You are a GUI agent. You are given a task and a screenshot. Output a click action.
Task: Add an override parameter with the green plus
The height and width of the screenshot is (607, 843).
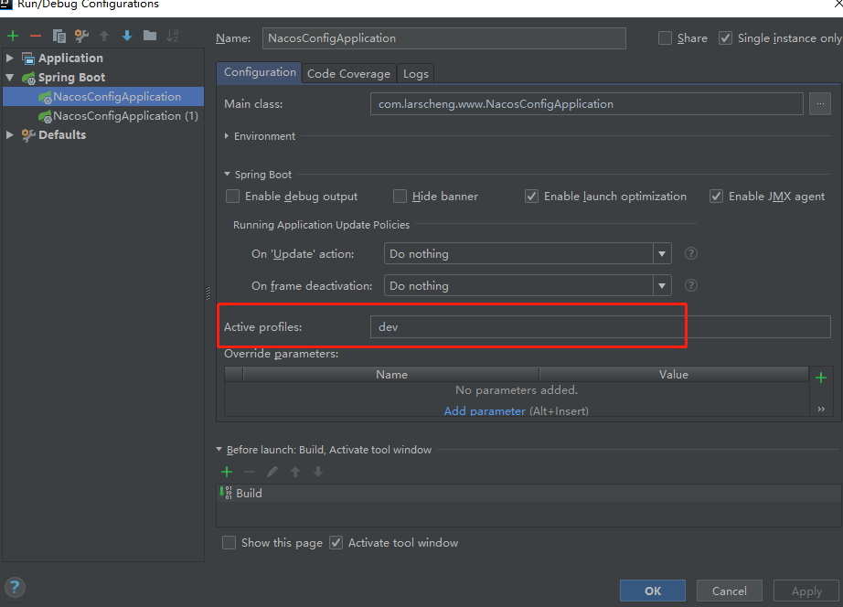coord(821,378)
